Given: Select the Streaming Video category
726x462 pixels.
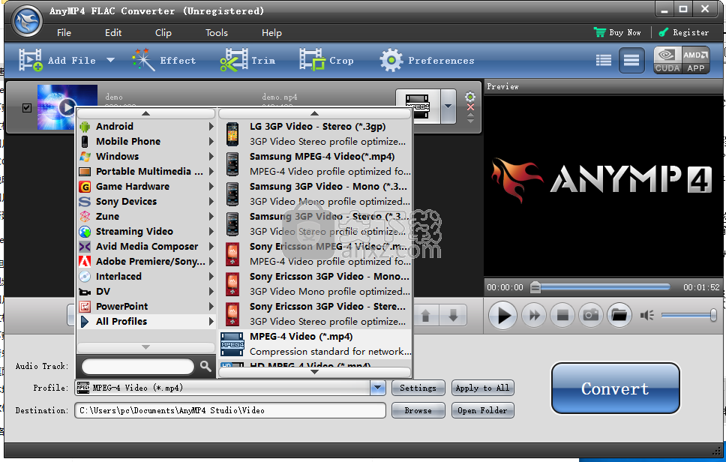Looking at the screenshot, I should point(145,232).
